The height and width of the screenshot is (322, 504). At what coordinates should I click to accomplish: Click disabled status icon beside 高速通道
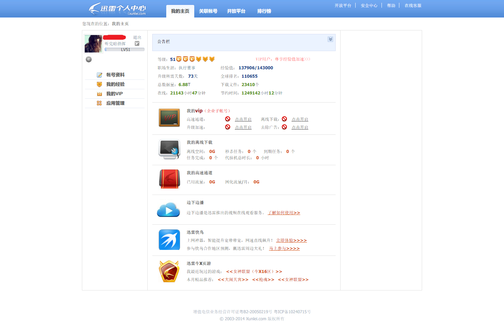pyautogui.click(x=227, y=119)
